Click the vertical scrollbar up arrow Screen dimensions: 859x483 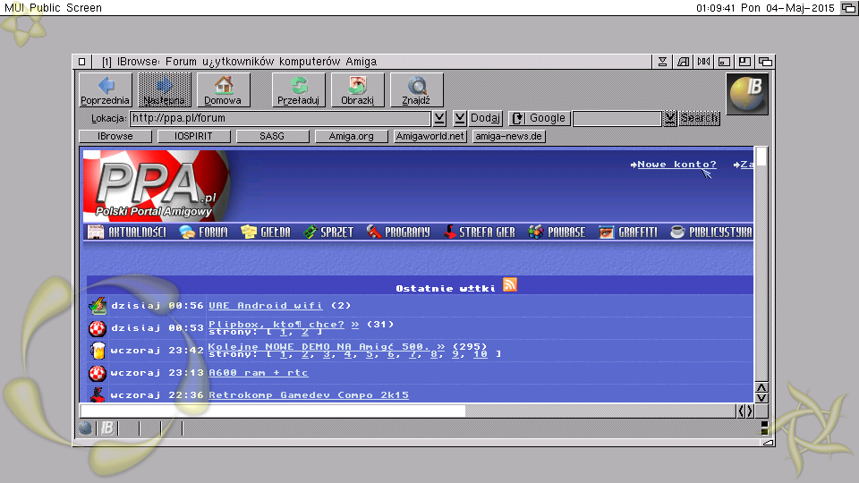[761, 387]
